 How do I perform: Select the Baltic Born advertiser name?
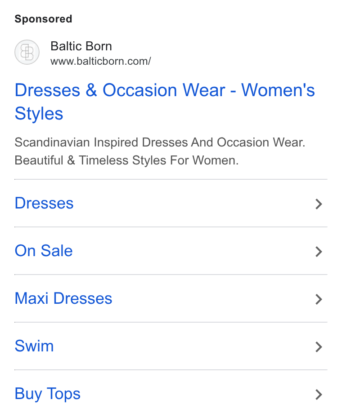81,46
